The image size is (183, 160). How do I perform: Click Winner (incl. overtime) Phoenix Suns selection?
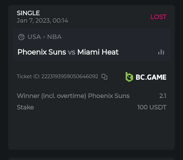coord(73,96)
